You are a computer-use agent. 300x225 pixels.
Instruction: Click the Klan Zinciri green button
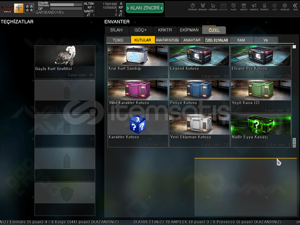[x=145, y=8]
